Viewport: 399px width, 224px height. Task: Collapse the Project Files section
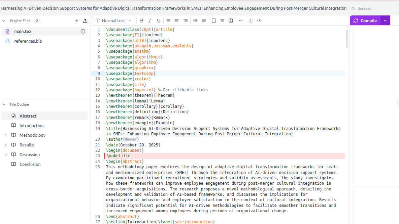click(x=4, y=21)
